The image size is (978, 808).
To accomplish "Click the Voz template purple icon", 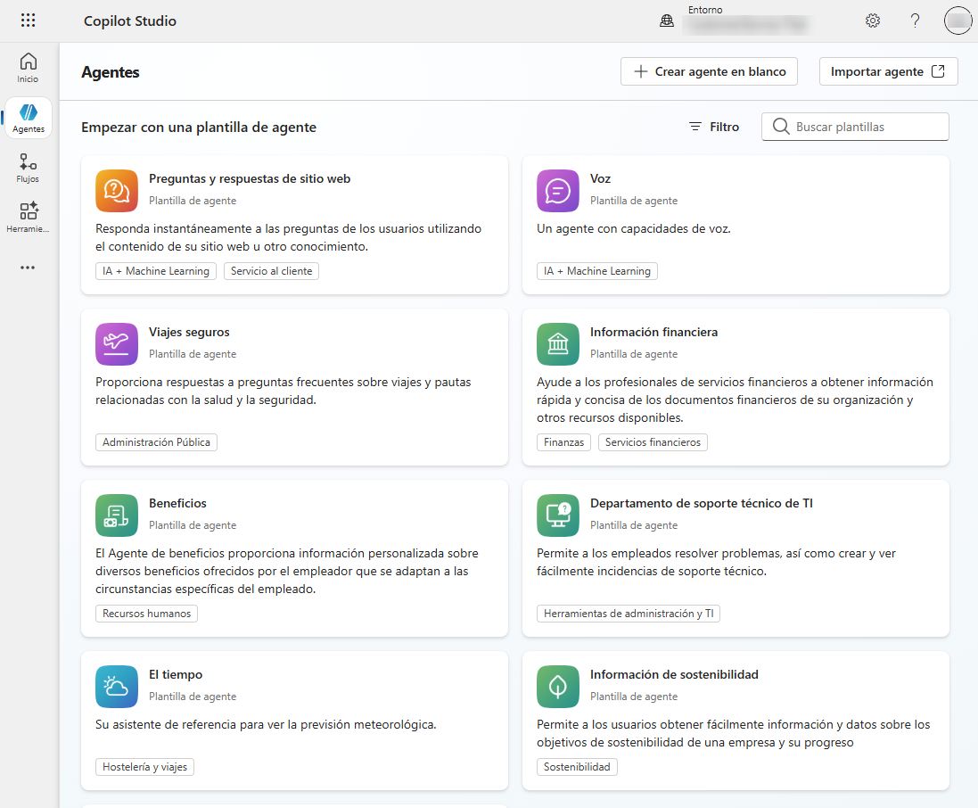I will tap(557, 191).
